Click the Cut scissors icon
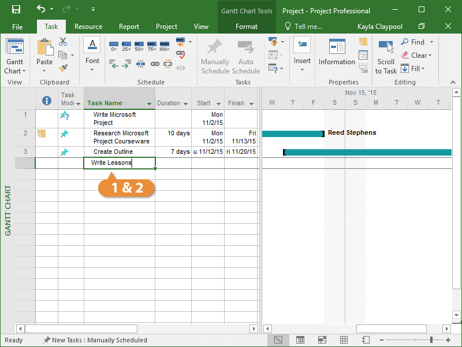The image size is (462, 347). (x=63, y=42)
